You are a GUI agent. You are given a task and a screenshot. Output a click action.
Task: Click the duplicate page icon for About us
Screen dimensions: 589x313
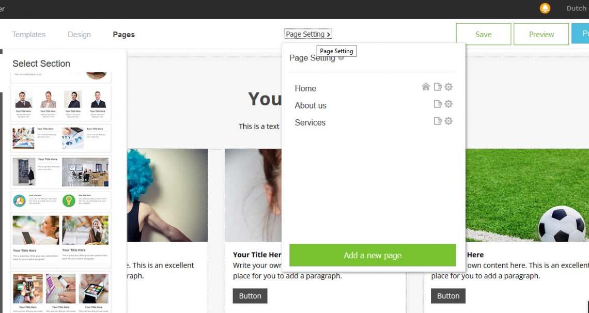coord(438,104)
